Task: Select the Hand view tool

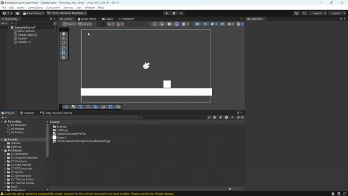Action: click(64, 34)
